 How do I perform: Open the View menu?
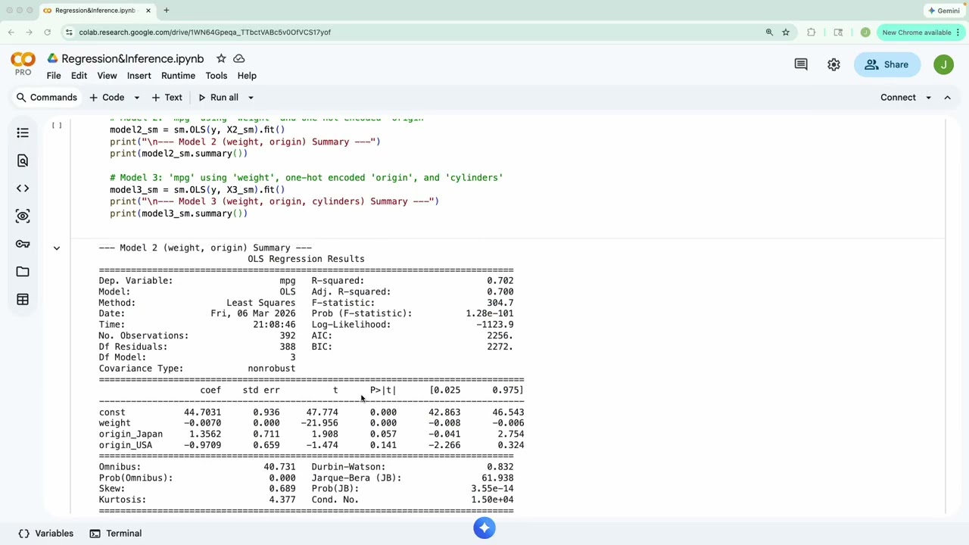107,76
